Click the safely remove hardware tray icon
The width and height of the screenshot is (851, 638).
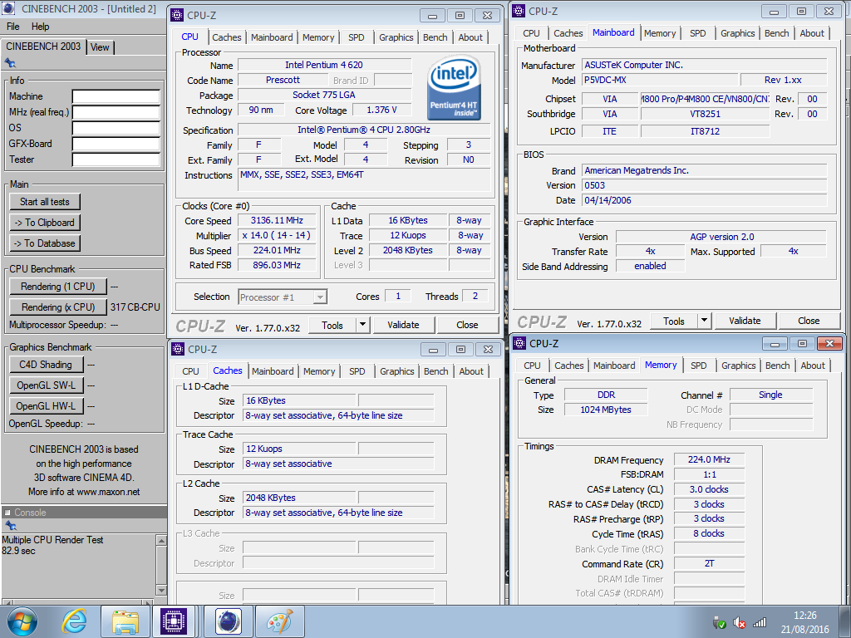pos(719,622)
